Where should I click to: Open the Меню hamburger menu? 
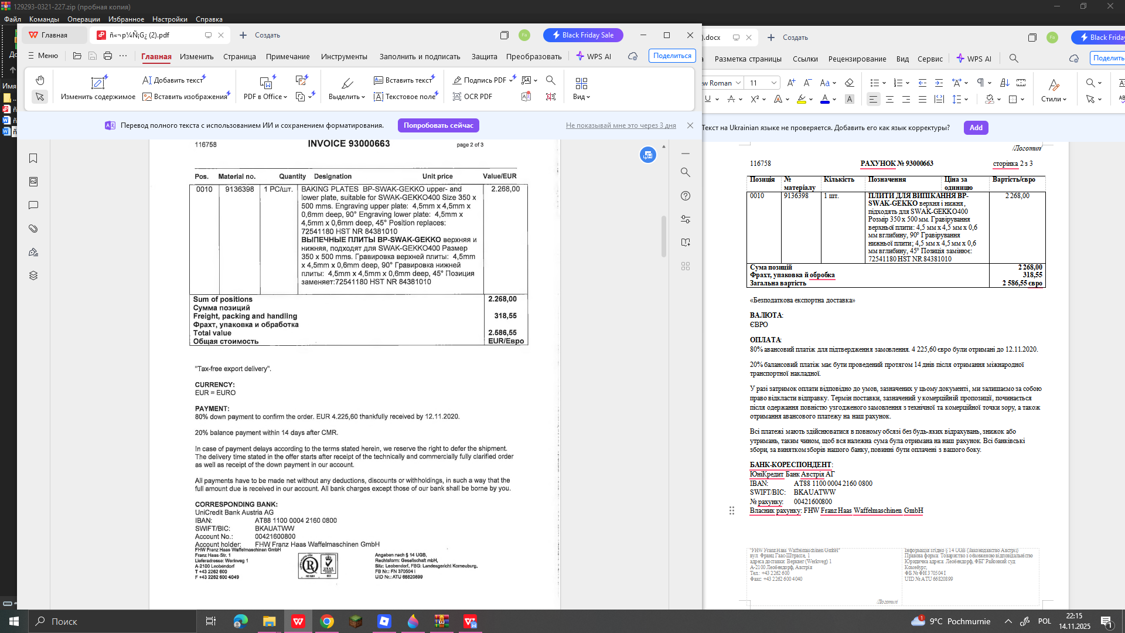click(43, 56)
